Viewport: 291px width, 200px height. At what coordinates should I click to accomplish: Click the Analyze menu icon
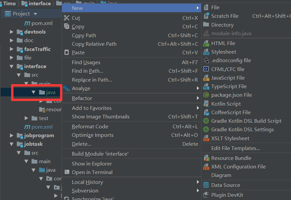coord(67,88)
